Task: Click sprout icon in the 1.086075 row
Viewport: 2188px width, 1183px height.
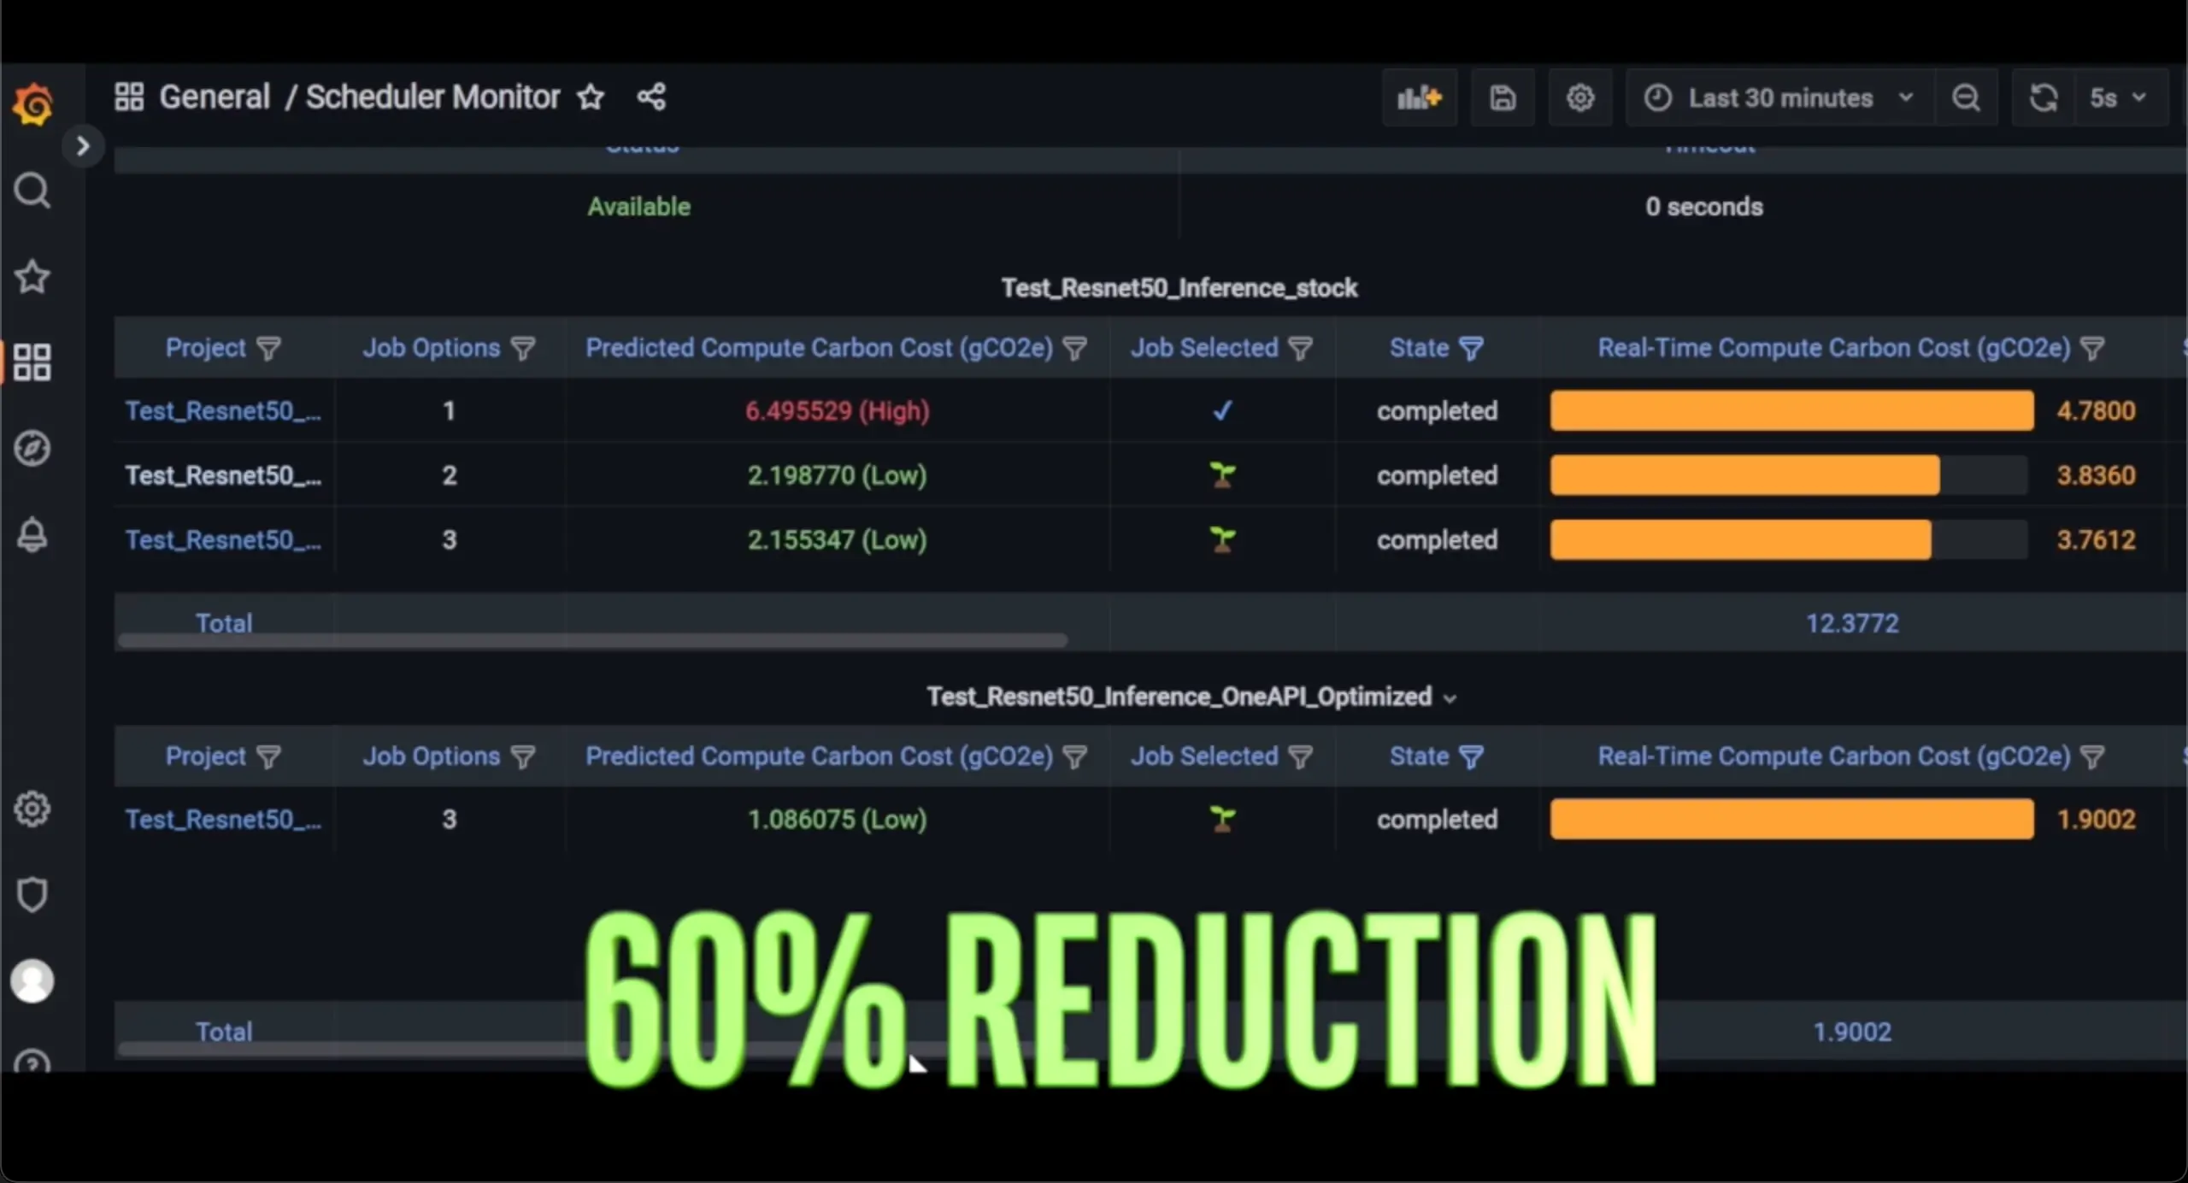Action: click(x=1223, y=820)
